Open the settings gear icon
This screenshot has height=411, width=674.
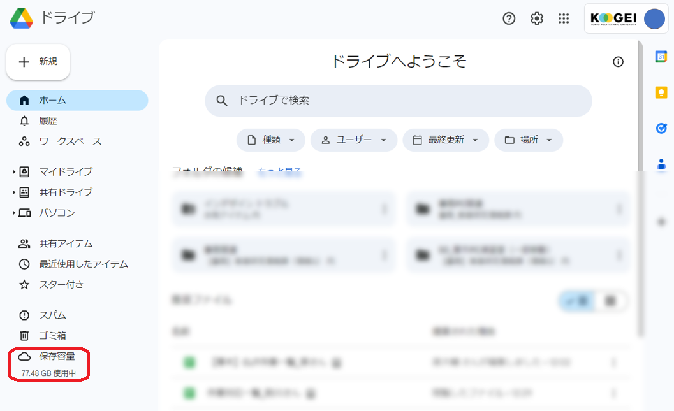pos(536,18)
